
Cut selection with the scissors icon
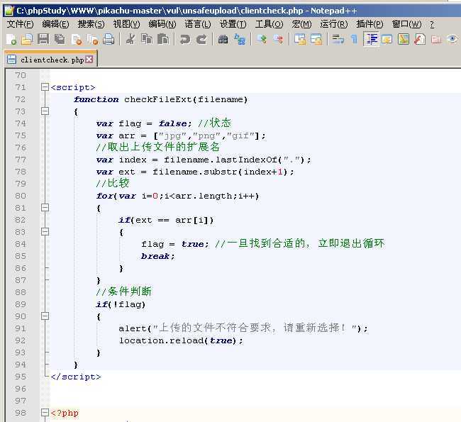pyautogui.click(x=130, y=39)
